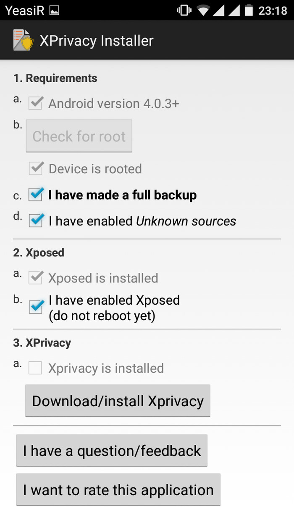The image size is (294, 522).
Task: Tap the YeasiR carrier label
Action: (25, 10)
